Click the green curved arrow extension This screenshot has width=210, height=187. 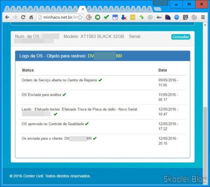coord(141,17)
